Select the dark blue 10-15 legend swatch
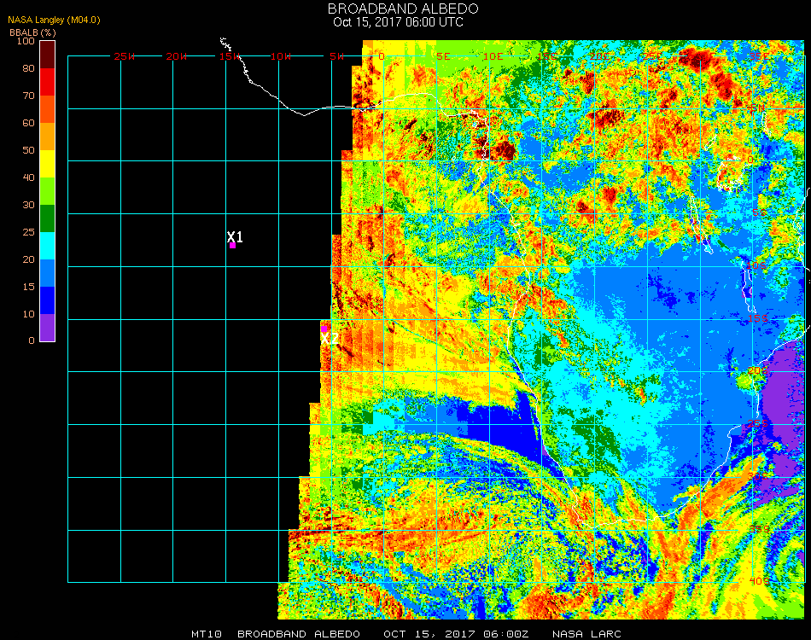 [x=48, y=300]
